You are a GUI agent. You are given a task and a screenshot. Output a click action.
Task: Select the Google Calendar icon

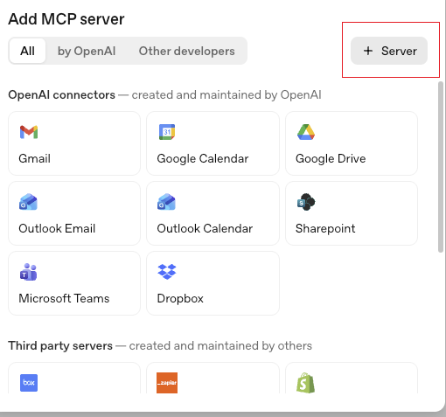coord(167,132)
